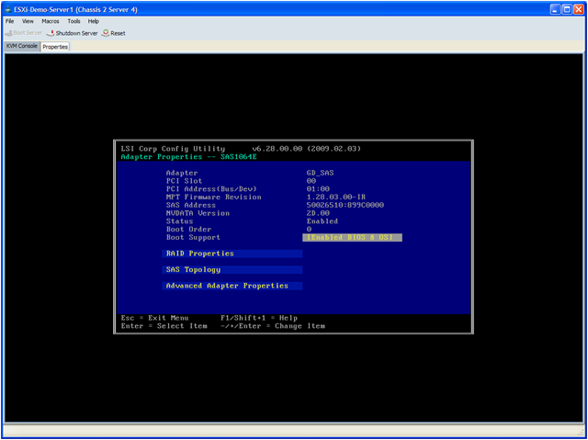588x440 pixels.
Task: Click the NVDATA Version label
Action: tap(198, 213)
